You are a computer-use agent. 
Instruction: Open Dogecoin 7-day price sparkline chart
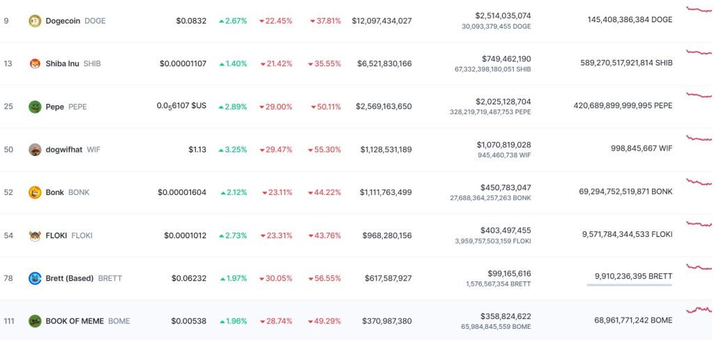[x=699, y=10]
